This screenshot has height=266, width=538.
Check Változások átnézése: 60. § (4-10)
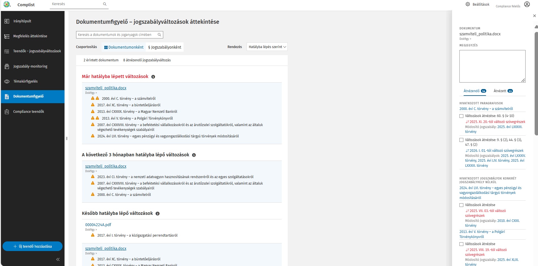461,116
